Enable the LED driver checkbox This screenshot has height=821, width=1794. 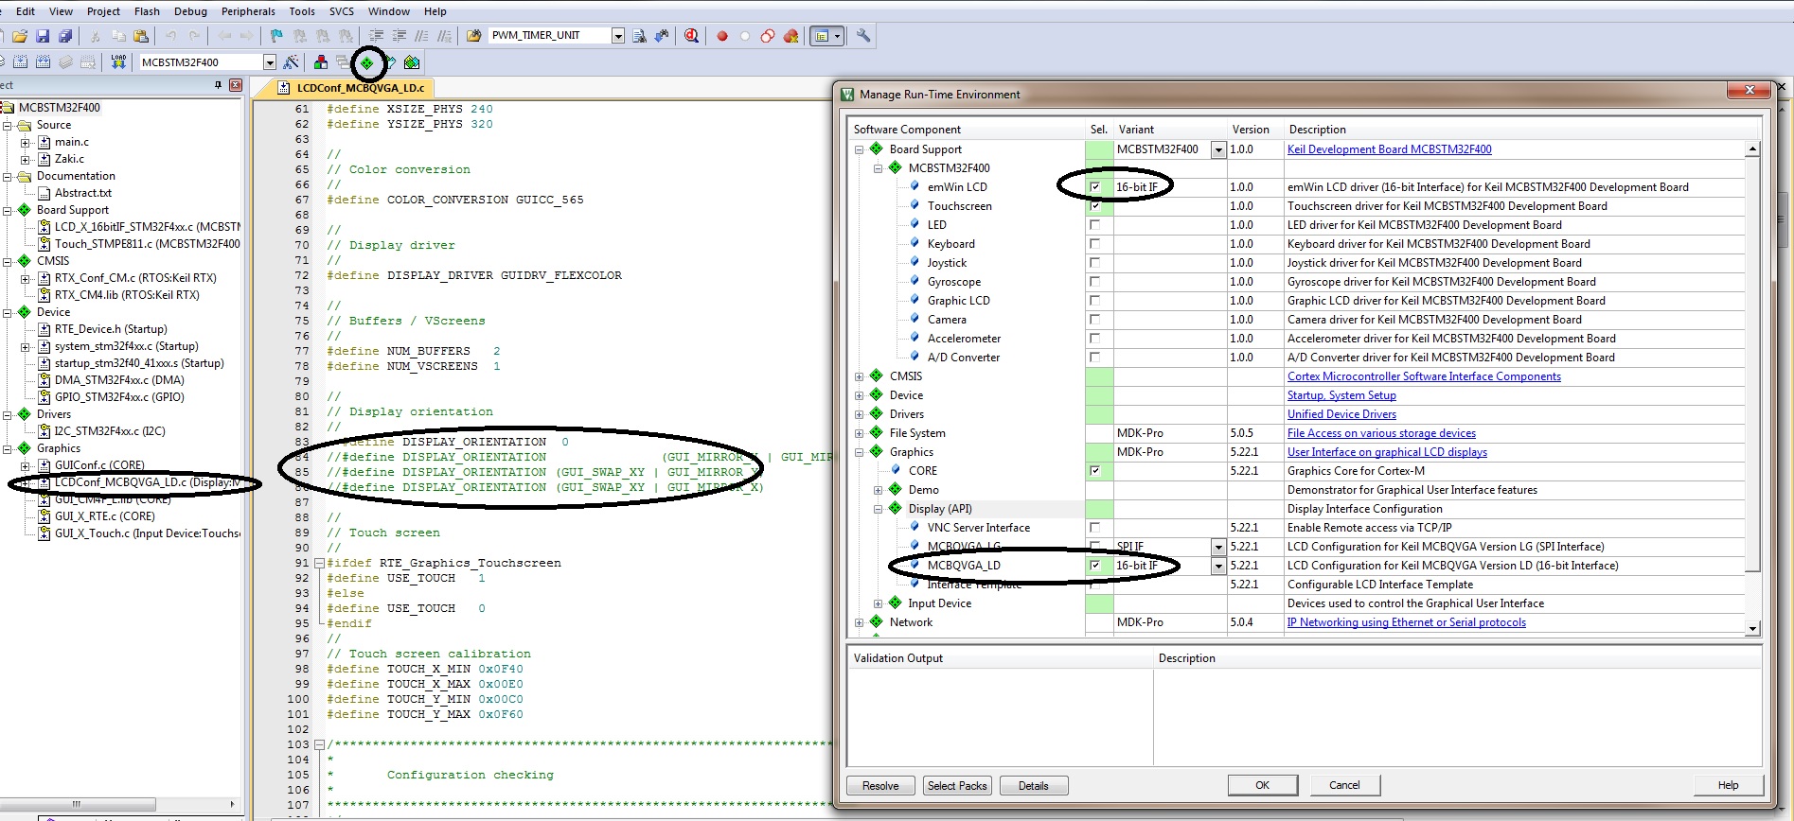click(1095, 225)
